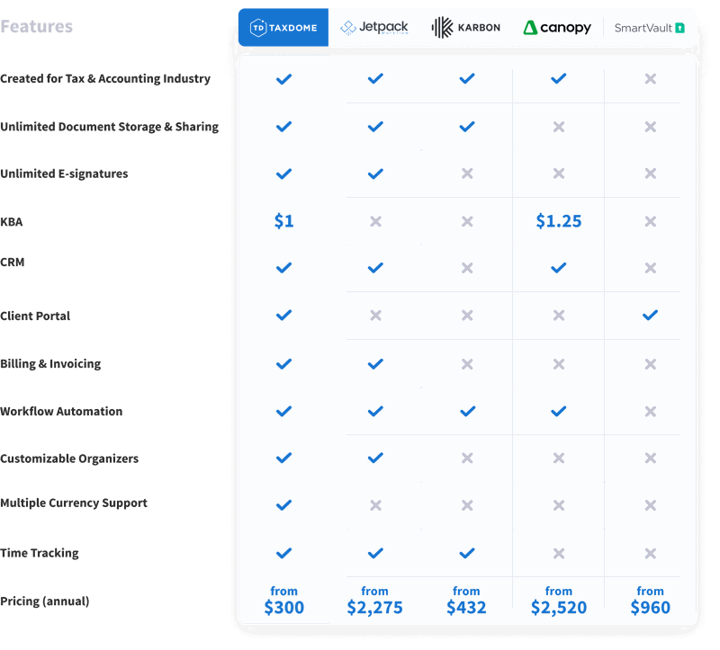
Task: Select the Jetpack Workflow column header
Action: [374, 28]
